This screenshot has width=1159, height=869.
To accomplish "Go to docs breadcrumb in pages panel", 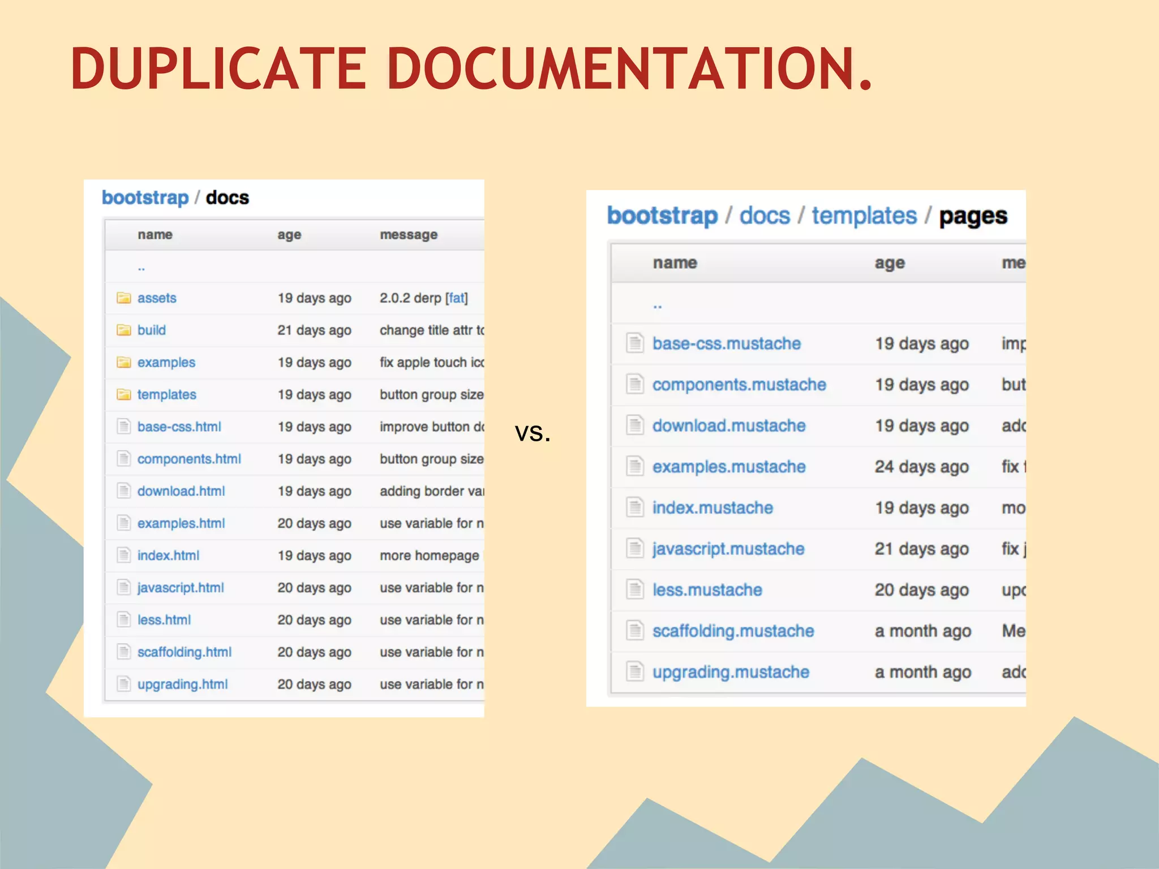I will point(765,216).
